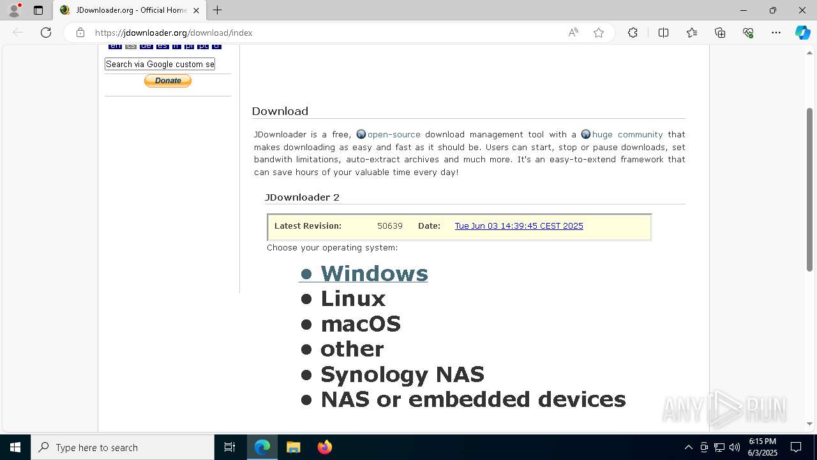Image resolution: width=817 pixels, height=460 pixels.
Task: Open volume control tray icon
Action: (x=735, y=447)
